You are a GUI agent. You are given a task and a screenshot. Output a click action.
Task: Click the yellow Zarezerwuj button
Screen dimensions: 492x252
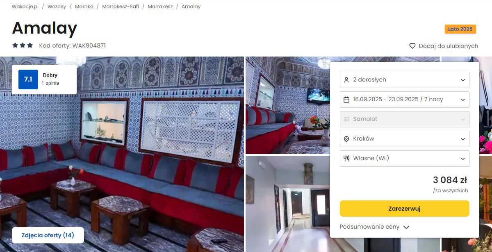pyautogui.click(x=405, y=209)
